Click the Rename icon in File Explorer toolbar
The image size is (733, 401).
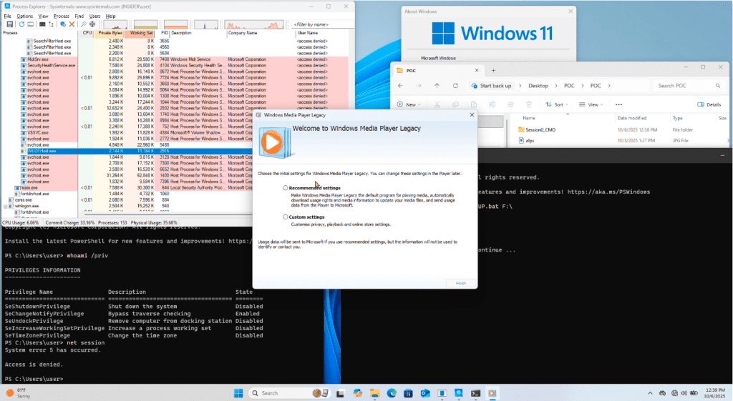click(492, 104)
